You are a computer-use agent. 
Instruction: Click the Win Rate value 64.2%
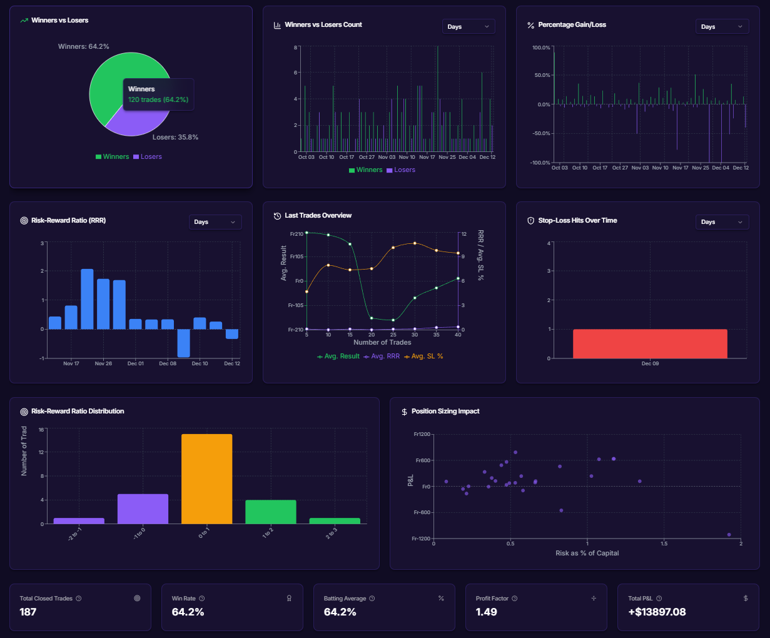pyautogui.click(x=188, y=612)
